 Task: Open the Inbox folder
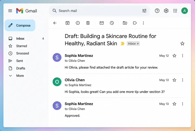(x=26, y=39)
